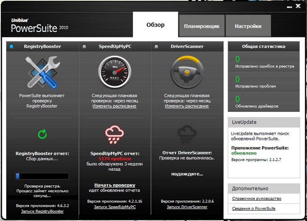Toggle the DriverScanner indicator light
Screen dimensions: 307x221
tap(157, 46)
